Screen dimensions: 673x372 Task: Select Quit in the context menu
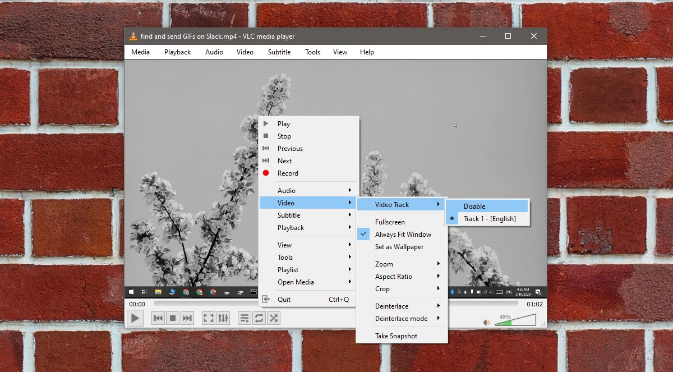pyautogui.click(x=308, y=300)
